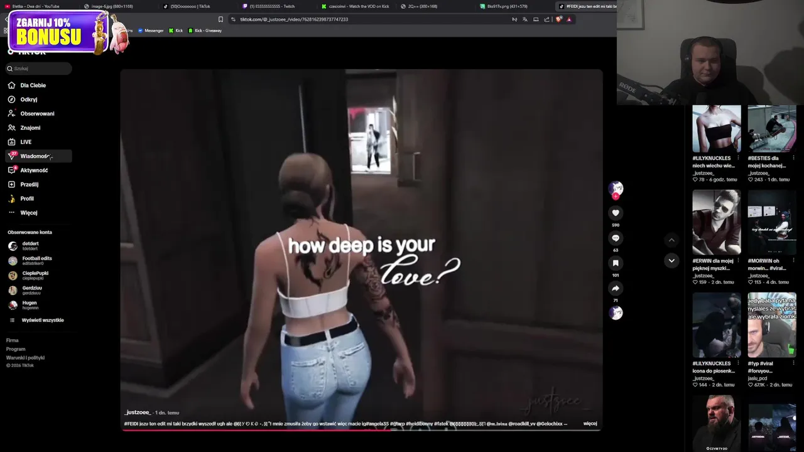
Task: Open followed account 'CieplePupki'
Action: tap(35, 275)
